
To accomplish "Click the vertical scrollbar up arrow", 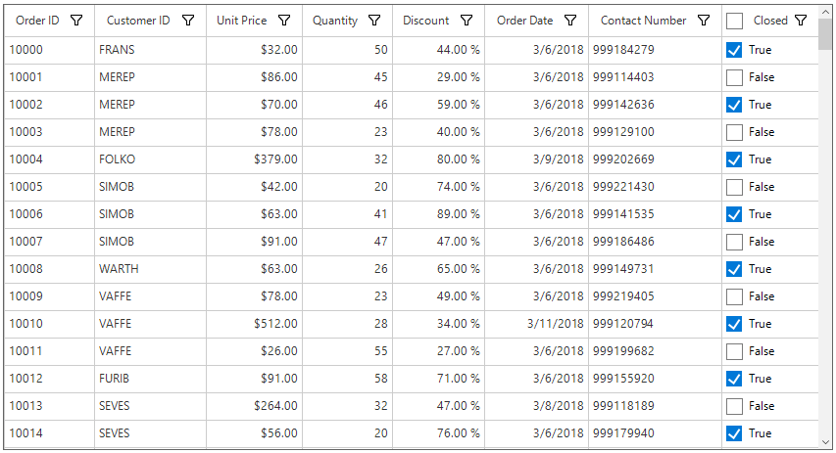I will (x=825, y=13).
